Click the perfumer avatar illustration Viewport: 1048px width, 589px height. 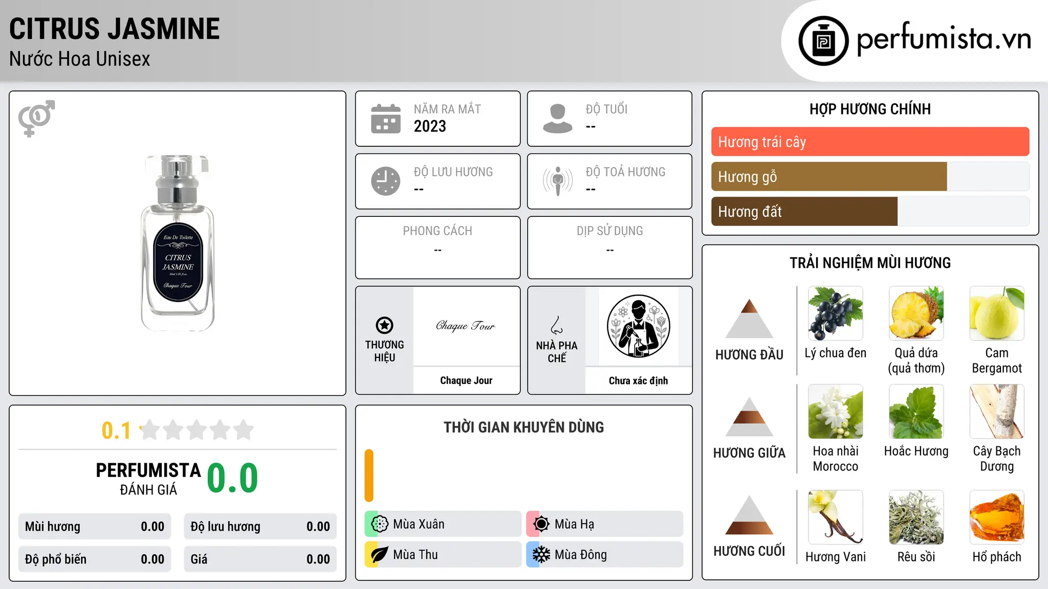(x=638, y=326)
